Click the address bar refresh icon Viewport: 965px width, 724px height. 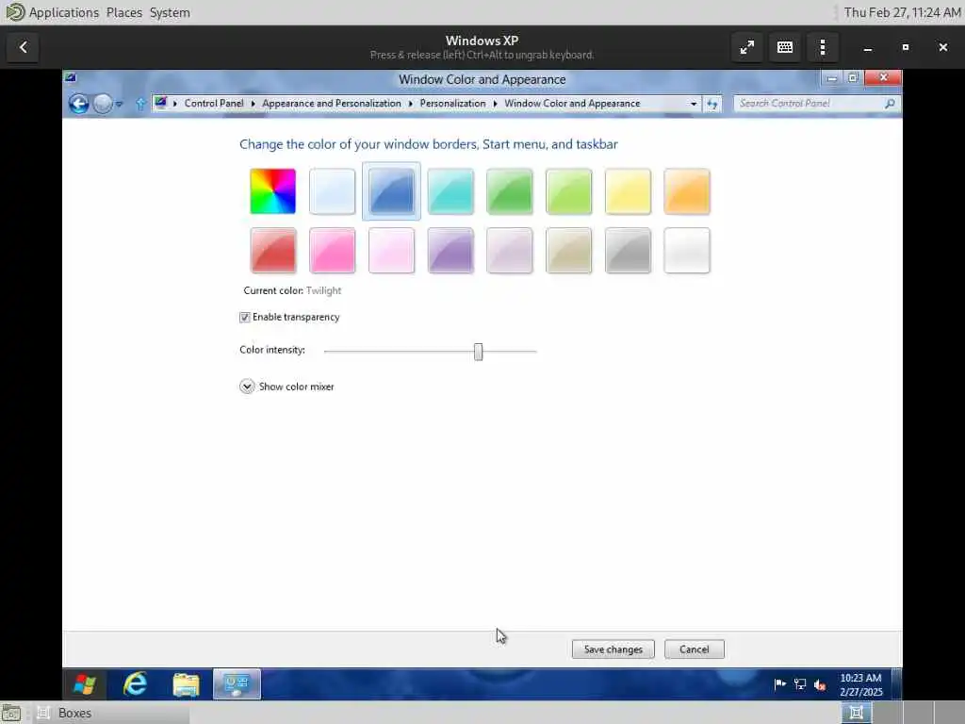(712, 104)
